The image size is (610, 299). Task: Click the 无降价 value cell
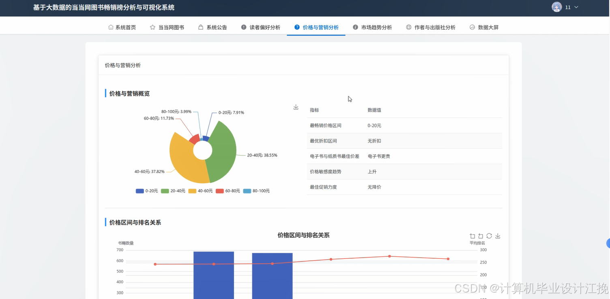pyautogui.click(x=374, y=187)
